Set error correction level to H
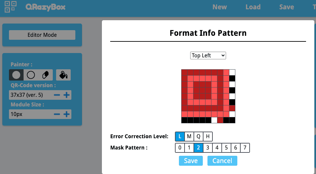This screenshot has width=316, height=174. (x=208, y=137)
